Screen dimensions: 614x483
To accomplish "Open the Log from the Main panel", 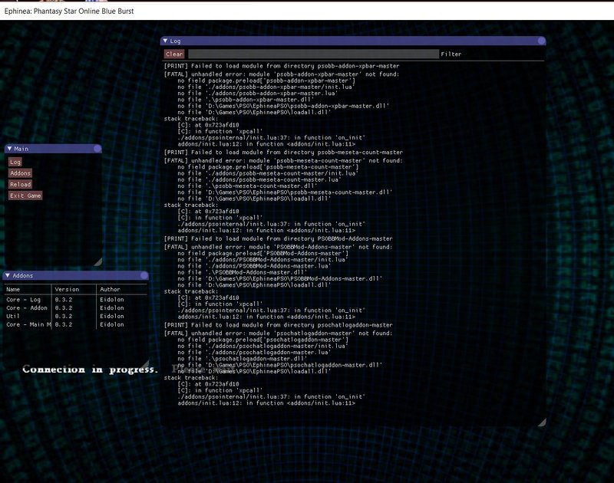I will tap(15, 162).
